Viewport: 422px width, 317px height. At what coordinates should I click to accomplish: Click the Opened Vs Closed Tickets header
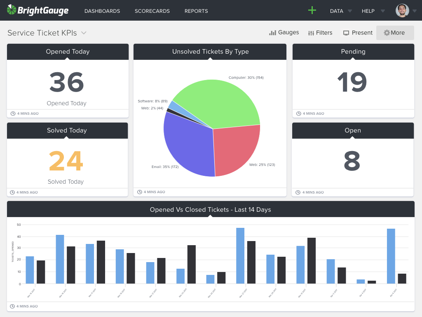pos(211,210)
